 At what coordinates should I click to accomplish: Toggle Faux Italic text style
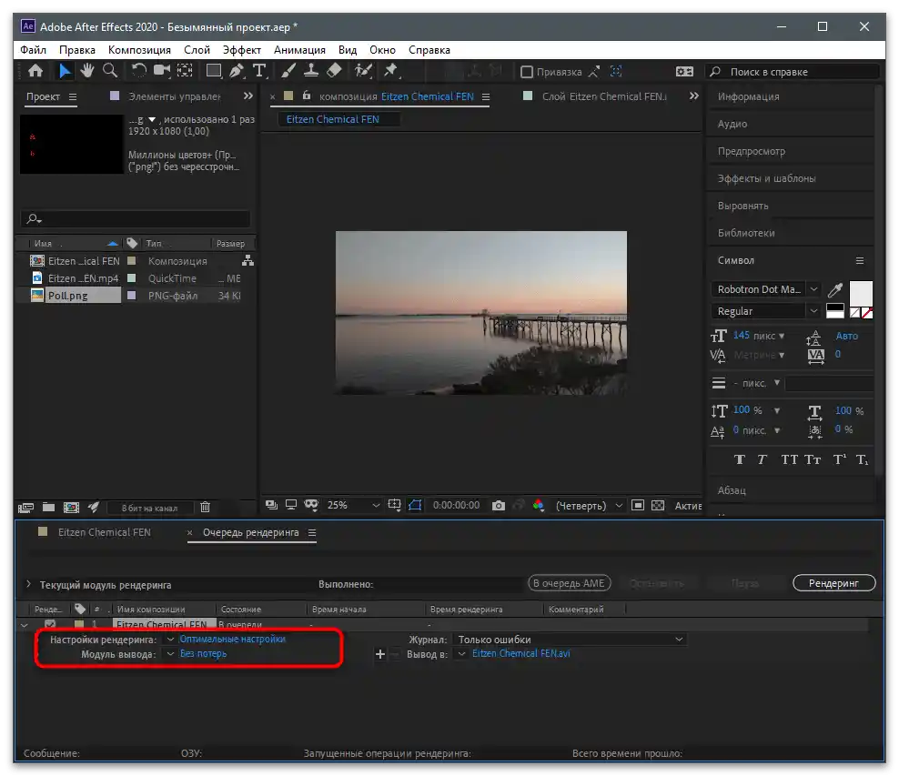pyautogui.click(x=762, y=459)
